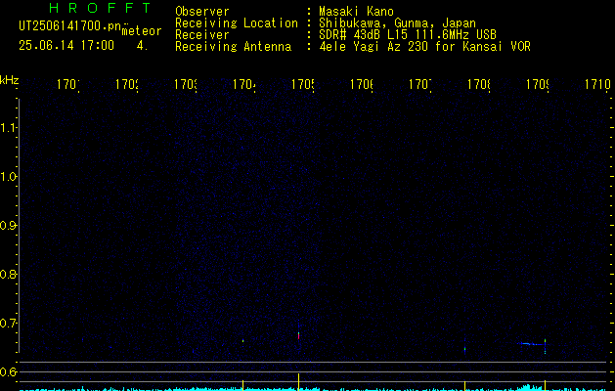The height and width of the screenshot is (391, 615).
Task: Click the Receiver label
Action: coord(202,35)
